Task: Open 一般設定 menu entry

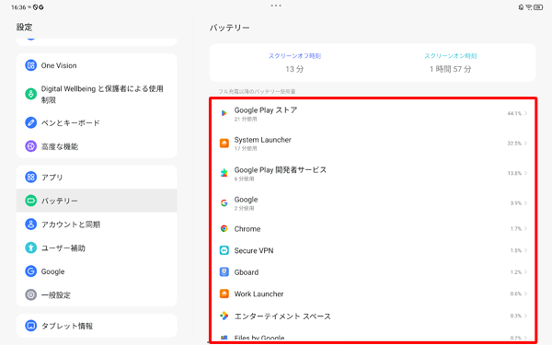Action: point(97,295)
